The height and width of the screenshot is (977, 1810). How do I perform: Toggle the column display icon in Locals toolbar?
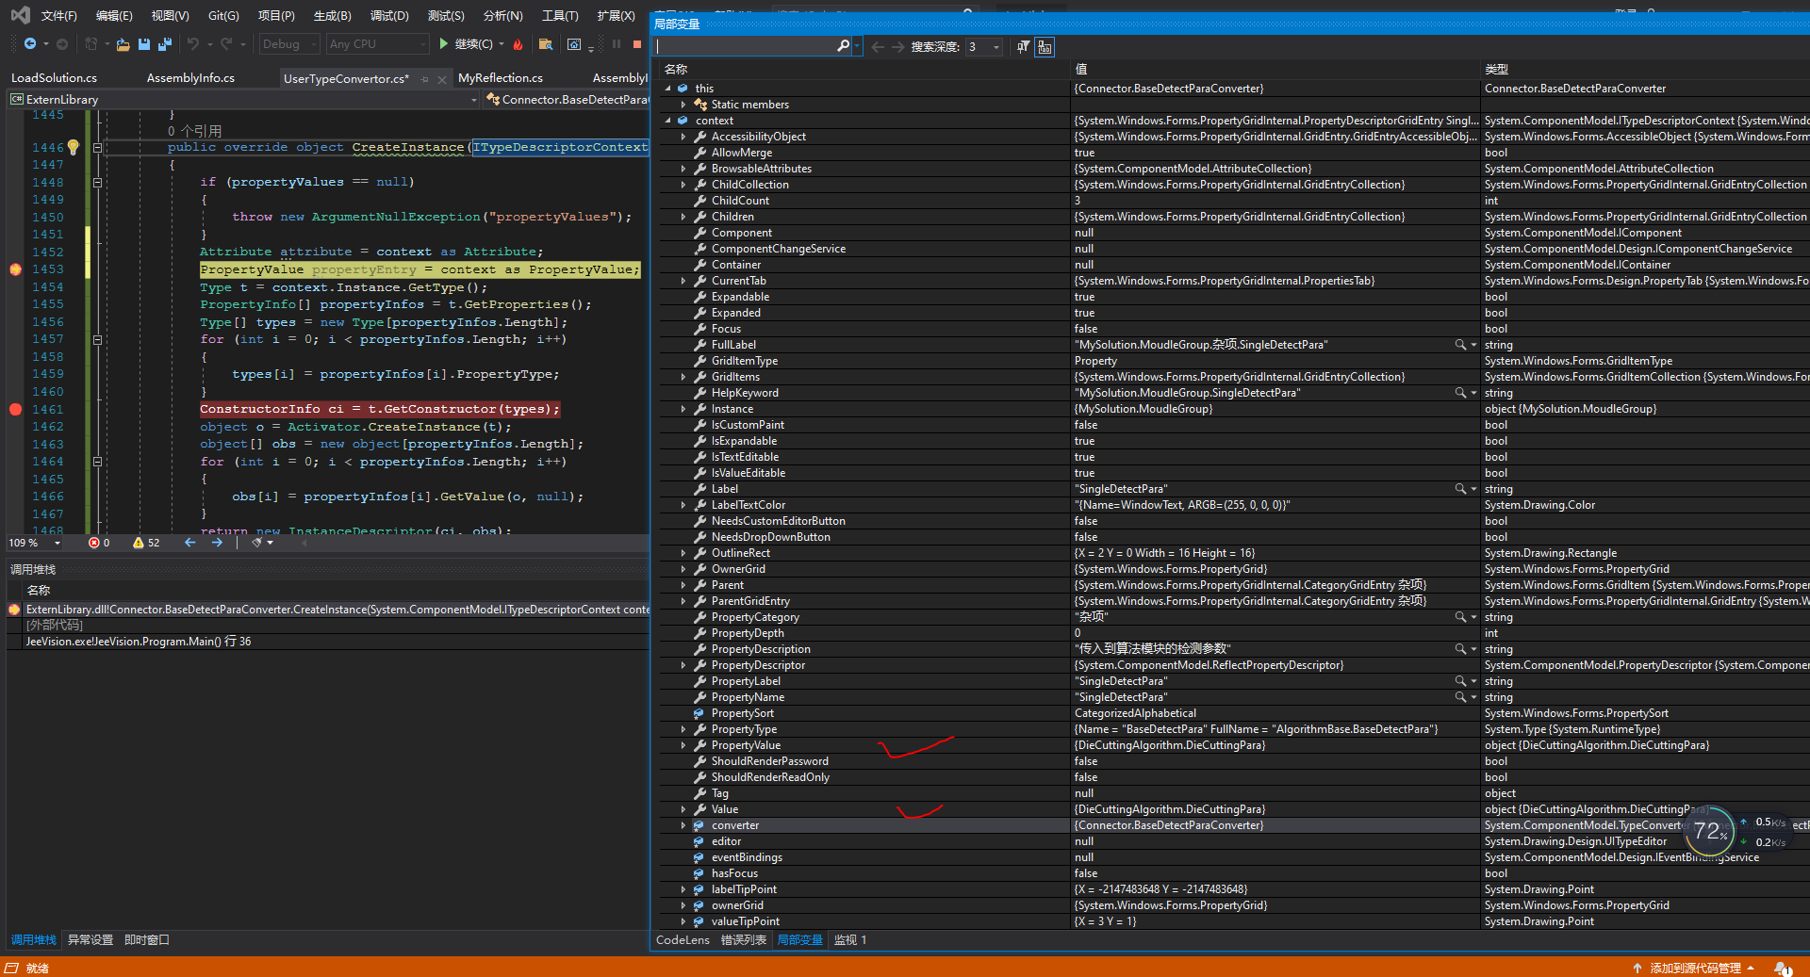pyautogui.click(x=1045, y=46)
